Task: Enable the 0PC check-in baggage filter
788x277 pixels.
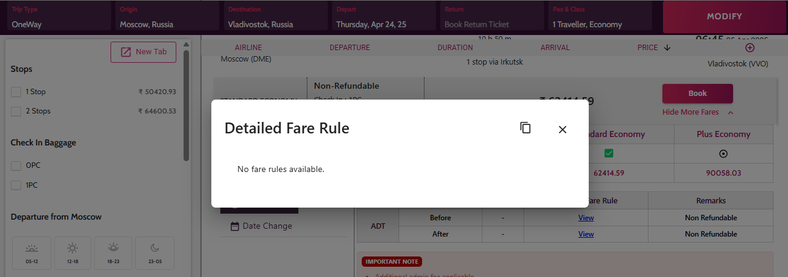Action: [16, 165]
